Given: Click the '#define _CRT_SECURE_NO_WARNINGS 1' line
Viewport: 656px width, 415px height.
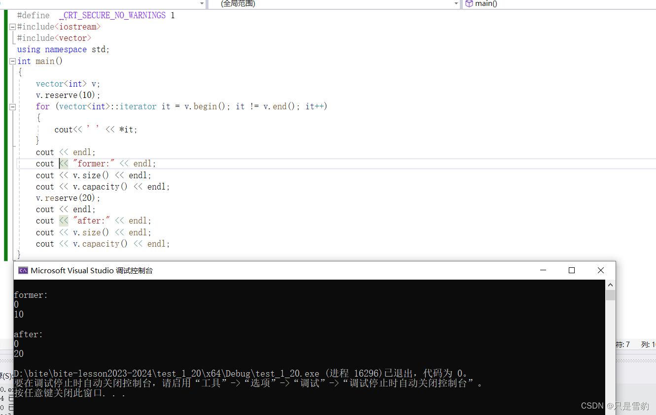Looking at the screenshot, I should [96, 15].
